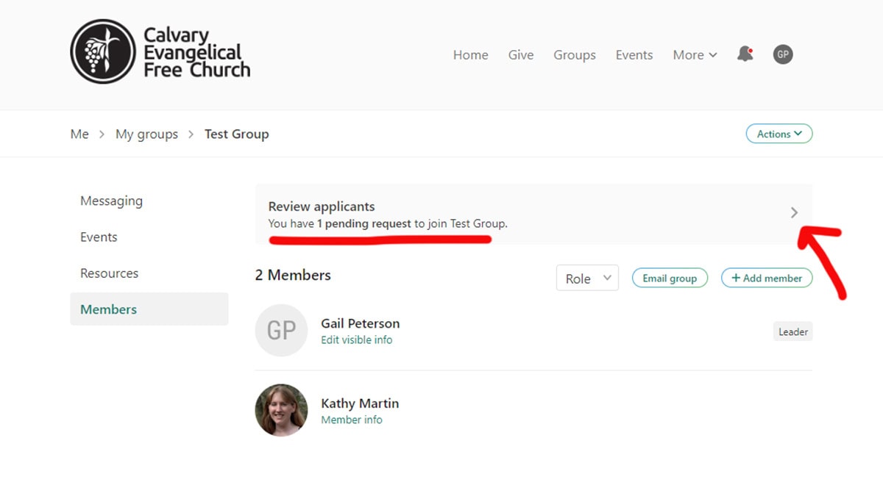Click the Add member button
Image resolution: width=883 pixels, height=496 pixels.
(x=767, y=278)
